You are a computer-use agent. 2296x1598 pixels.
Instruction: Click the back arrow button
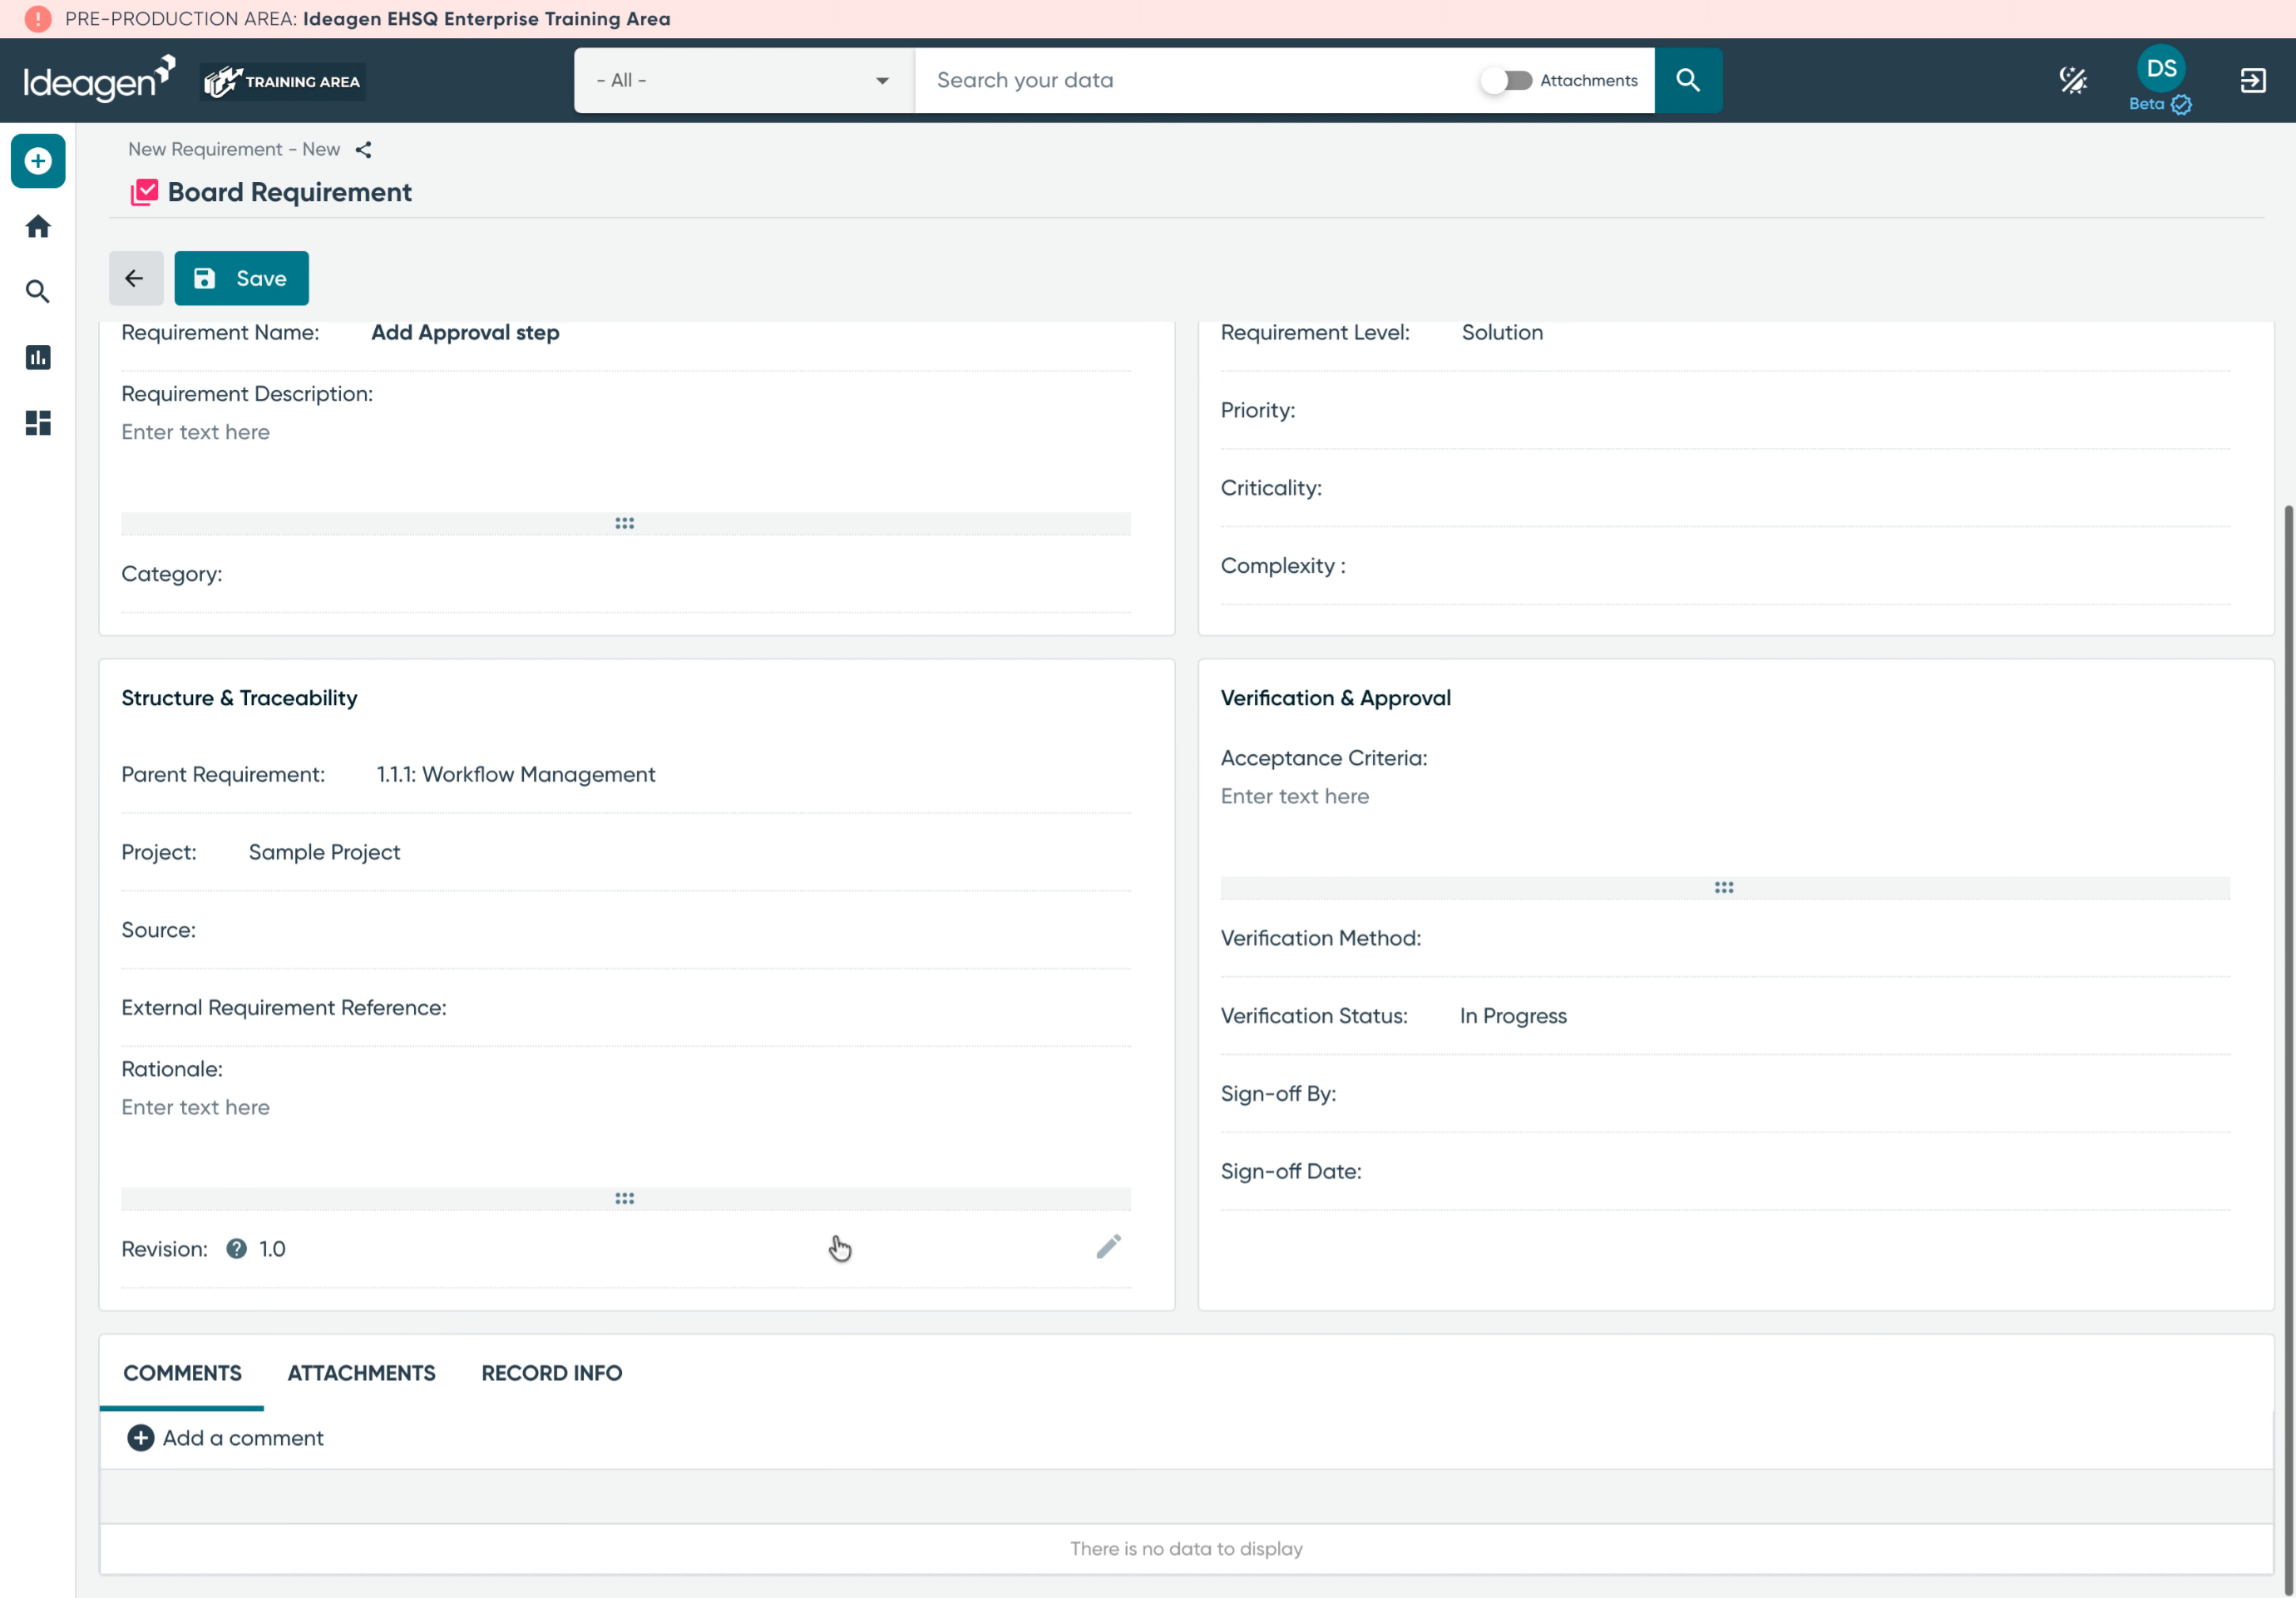pos(136,278)
